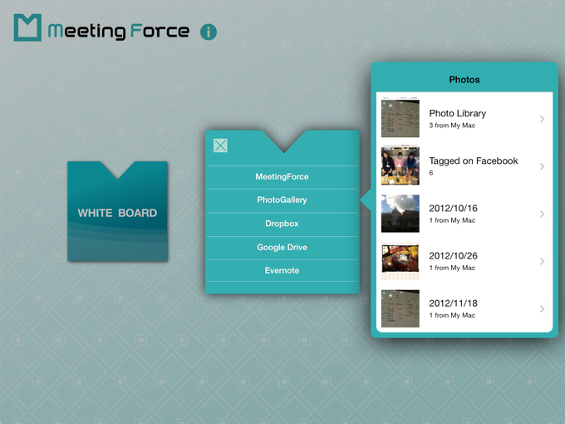Click the info icon beside Meeting Force
Viewport: 565px width, 424px height.
click(x=209, y=32)
